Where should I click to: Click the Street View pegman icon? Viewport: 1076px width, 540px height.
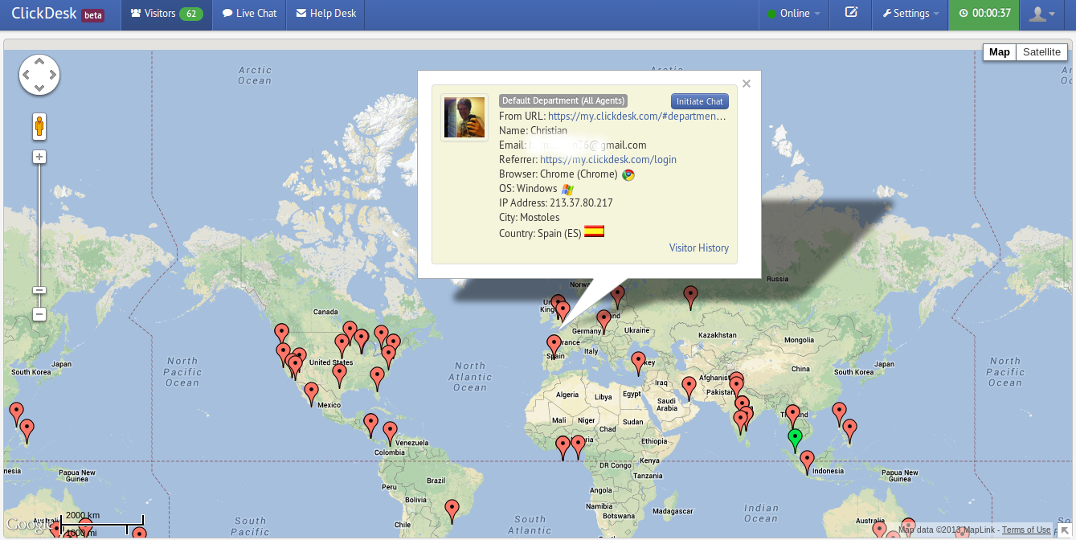(x=39, y=126)
